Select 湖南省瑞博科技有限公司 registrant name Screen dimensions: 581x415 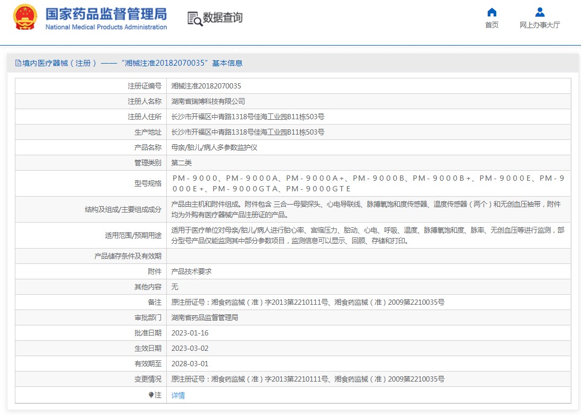click(x=208, y=101)
